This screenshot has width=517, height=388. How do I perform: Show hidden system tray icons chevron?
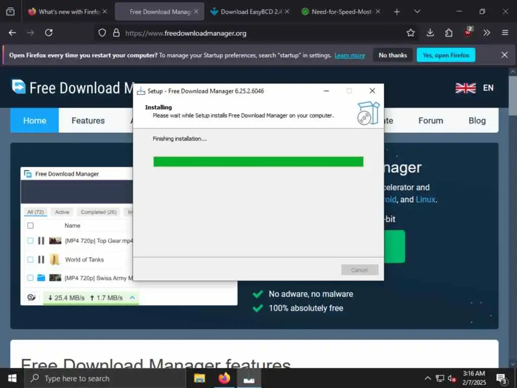pyautogui.click(x=428, y=378)
